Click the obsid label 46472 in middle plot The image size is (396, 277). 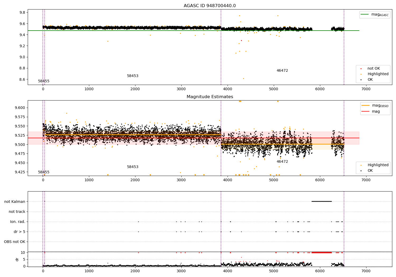tap(282, 162)
